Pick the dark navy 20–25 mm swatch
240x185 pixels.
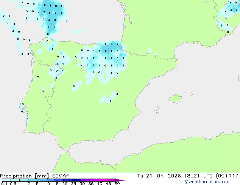click(68, 180)
